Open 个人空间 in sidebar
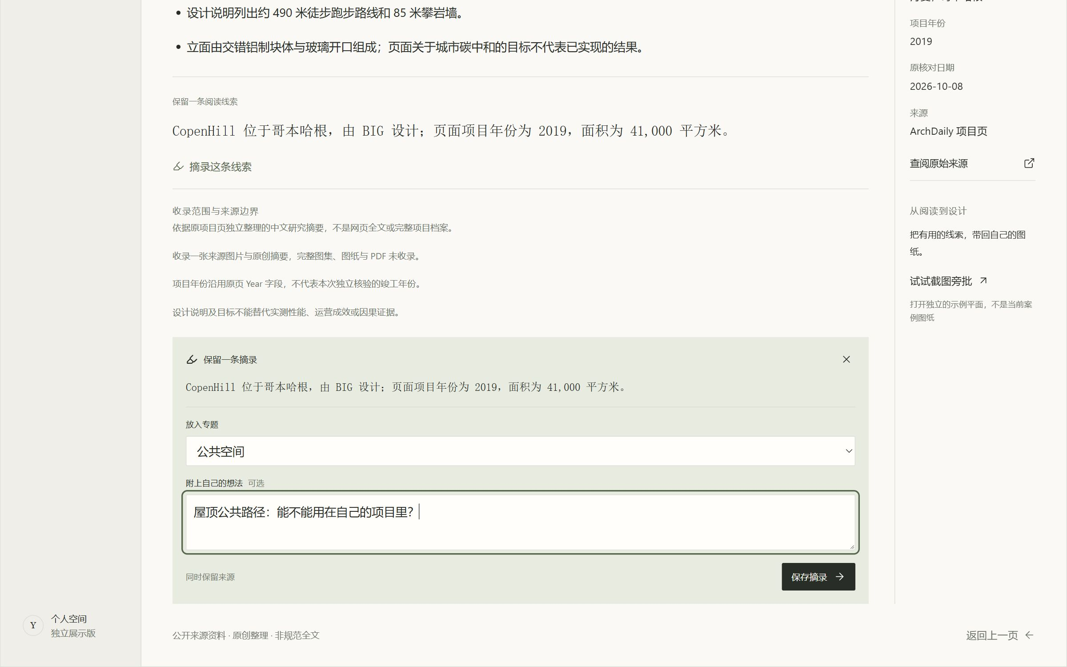The height and width of the screenshot is (667, 1067). 68,619
